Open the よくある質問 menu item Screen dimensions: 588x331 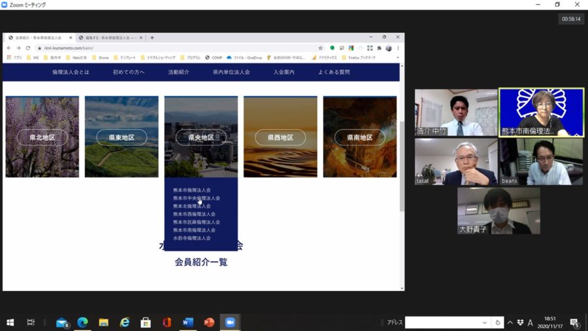[334, 72]
